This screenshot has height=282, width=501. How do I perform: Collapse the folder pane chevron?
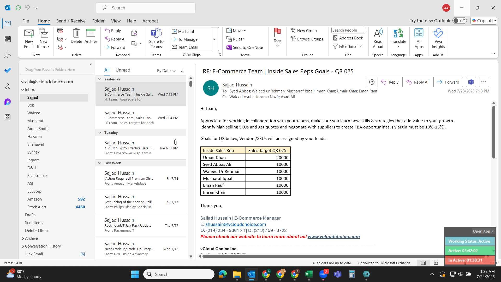click(x=91, y=64)
